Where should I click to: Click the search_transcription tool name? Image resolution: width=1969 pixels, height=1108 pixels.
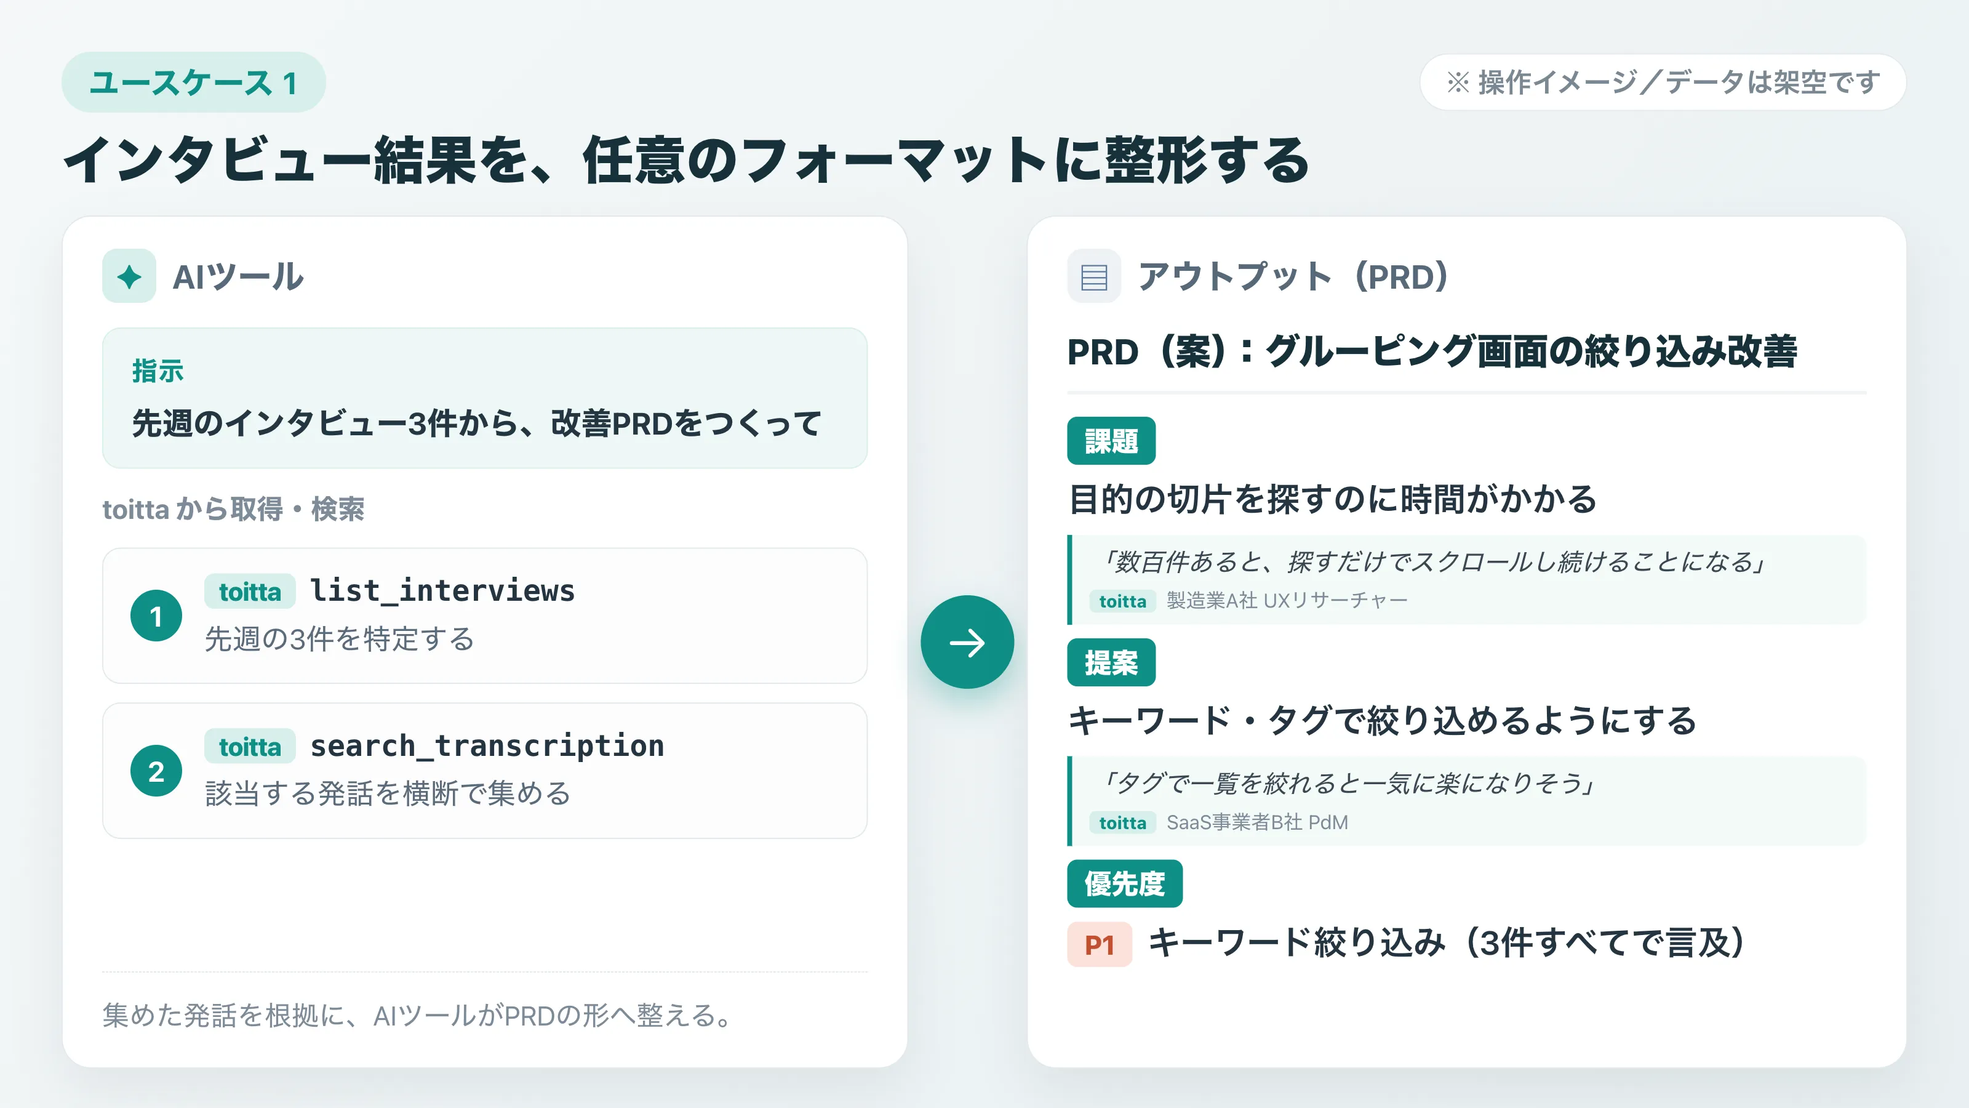click(x=487, y=746)
